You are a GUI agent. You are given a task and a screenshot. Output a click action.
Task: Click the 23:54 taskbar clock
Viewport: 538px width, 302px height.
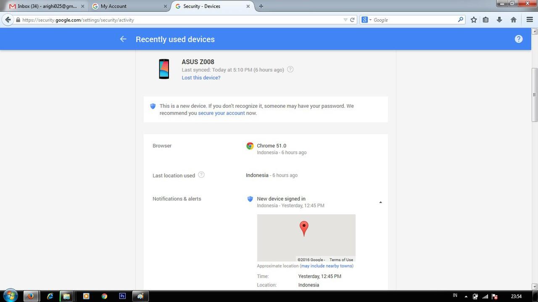coord(516,296)
